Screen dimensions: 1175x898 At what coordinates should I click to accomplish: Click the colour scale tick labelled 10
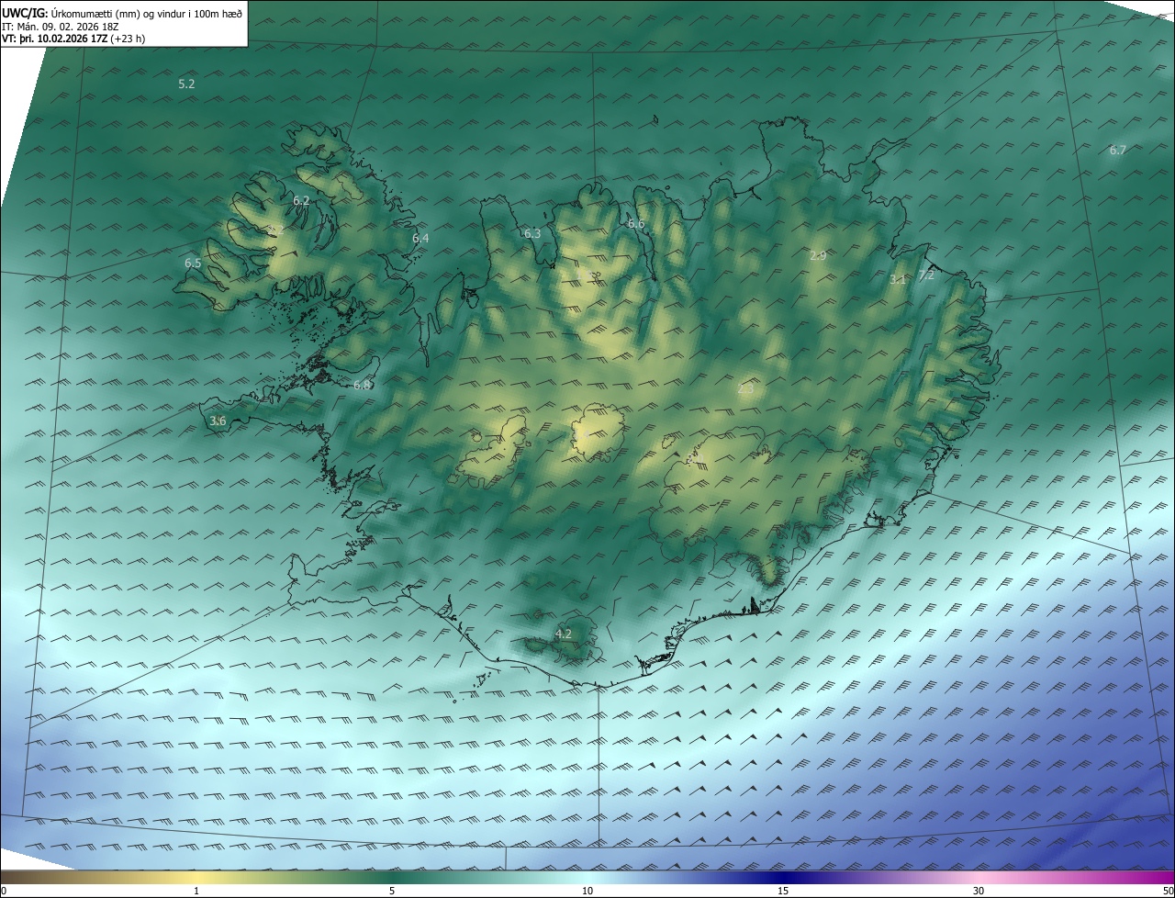click(587, 891)
